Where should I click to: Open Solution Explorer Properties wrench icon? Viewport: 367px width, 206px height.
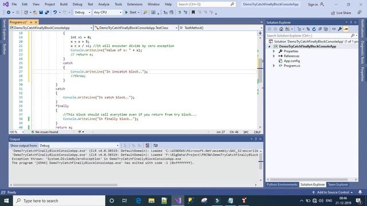pos(340,29)
